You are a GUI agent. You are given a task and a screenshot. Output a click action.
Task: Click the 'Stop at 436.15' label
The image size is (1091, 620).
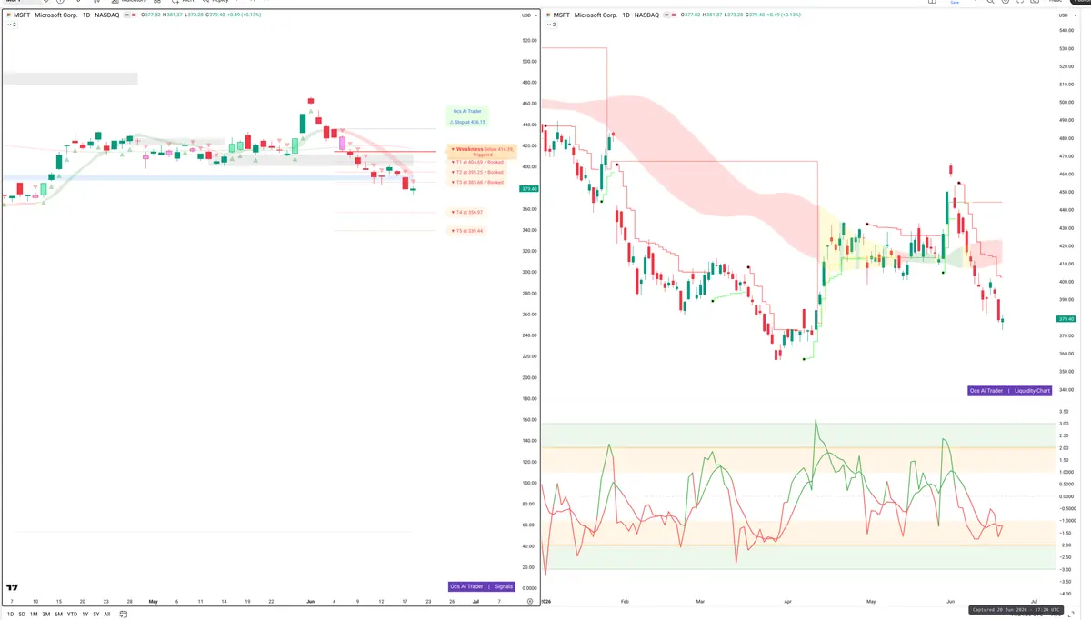(x=467, y=122)
